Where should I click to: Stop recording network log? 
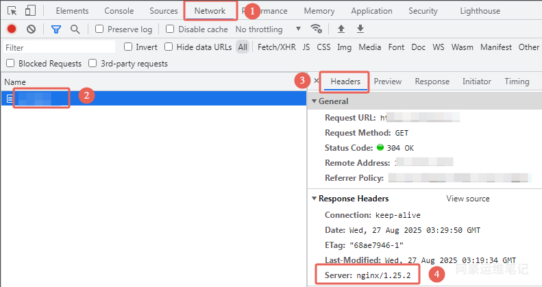pos(12,29)
